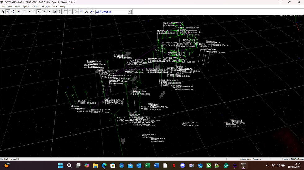Screen dimensions: 304x170
Task: Open File Explorer from the taskbar
Action: (96, 165)
